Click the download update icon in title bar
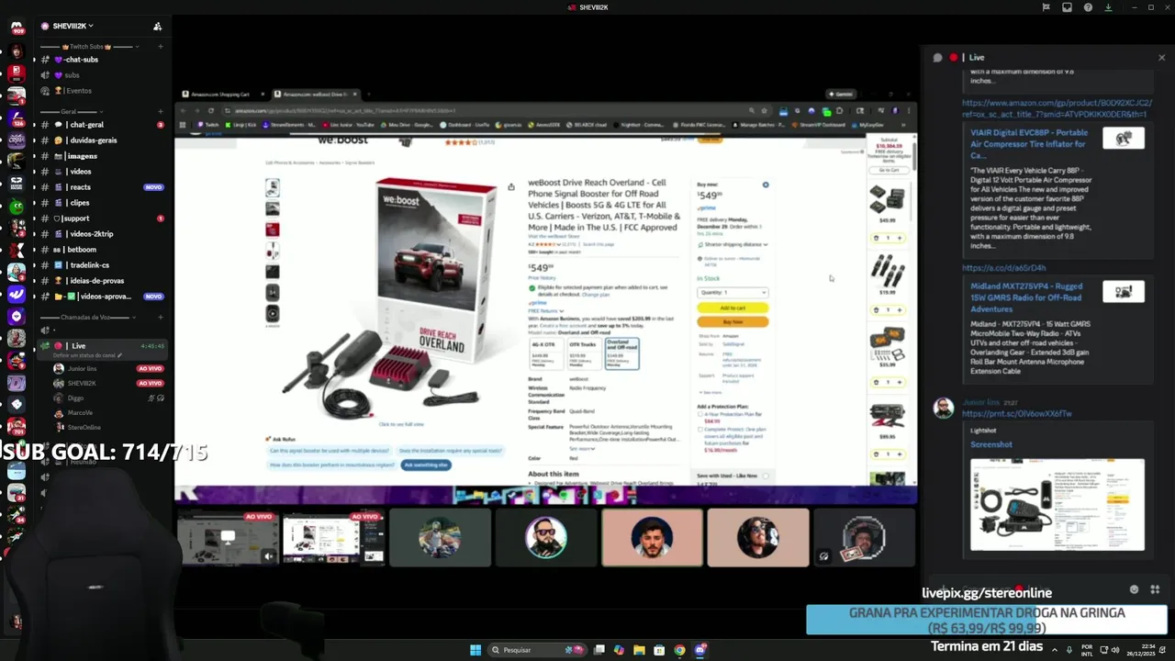 point(1109,7)
